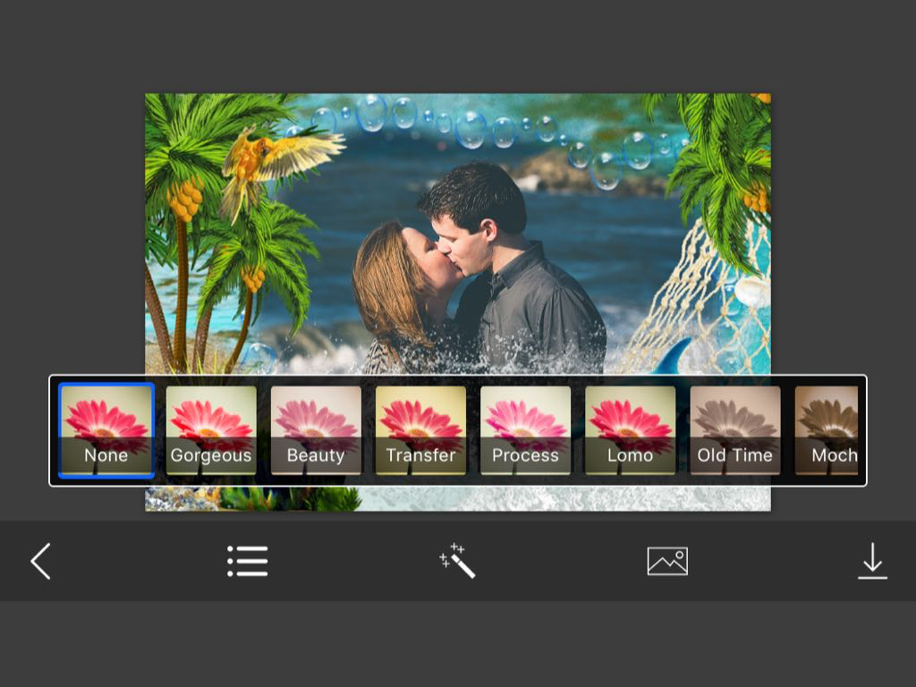Apply the Beauty filter
Screen dimensions: 916x687
tap(316, 430)
